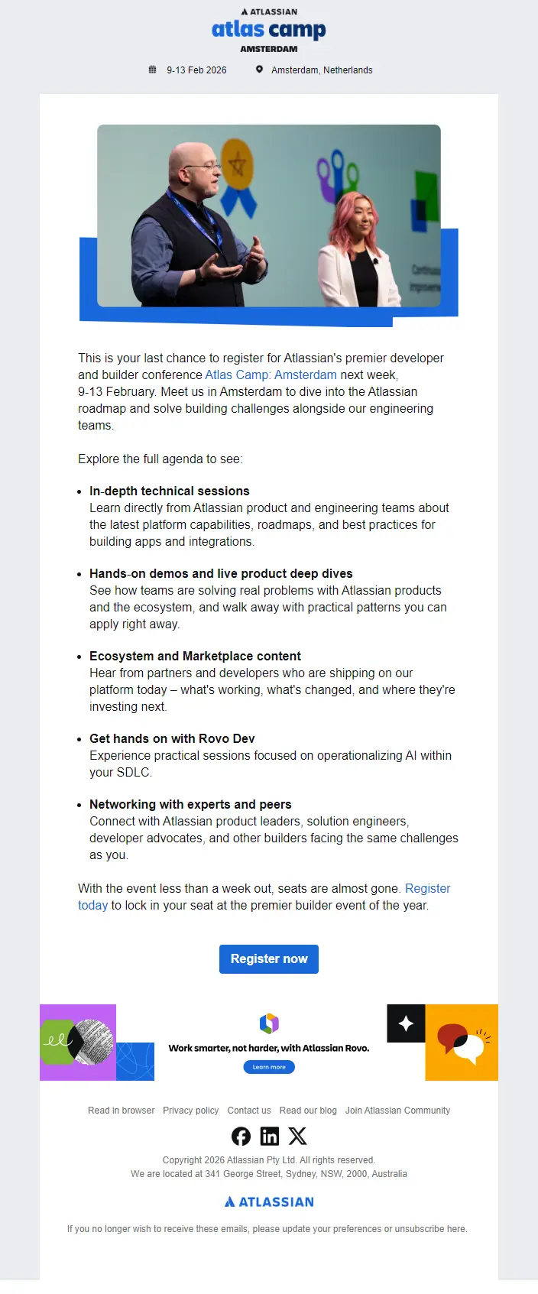Open Join Atlassian Community link

tap(397, 1111)
